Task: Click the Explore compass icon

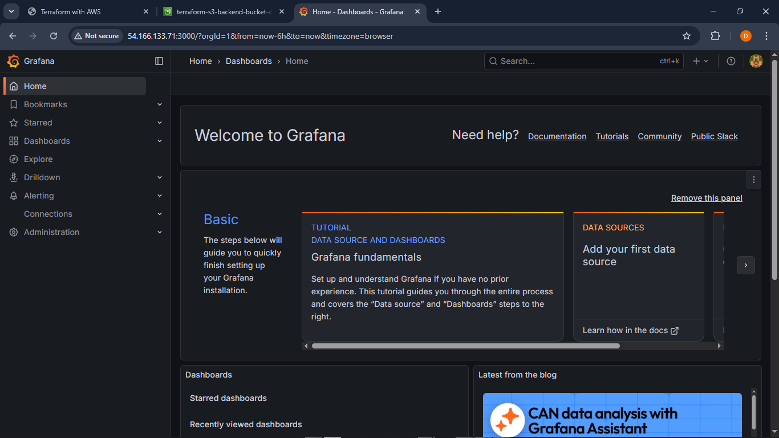Action: pos(14,159)
